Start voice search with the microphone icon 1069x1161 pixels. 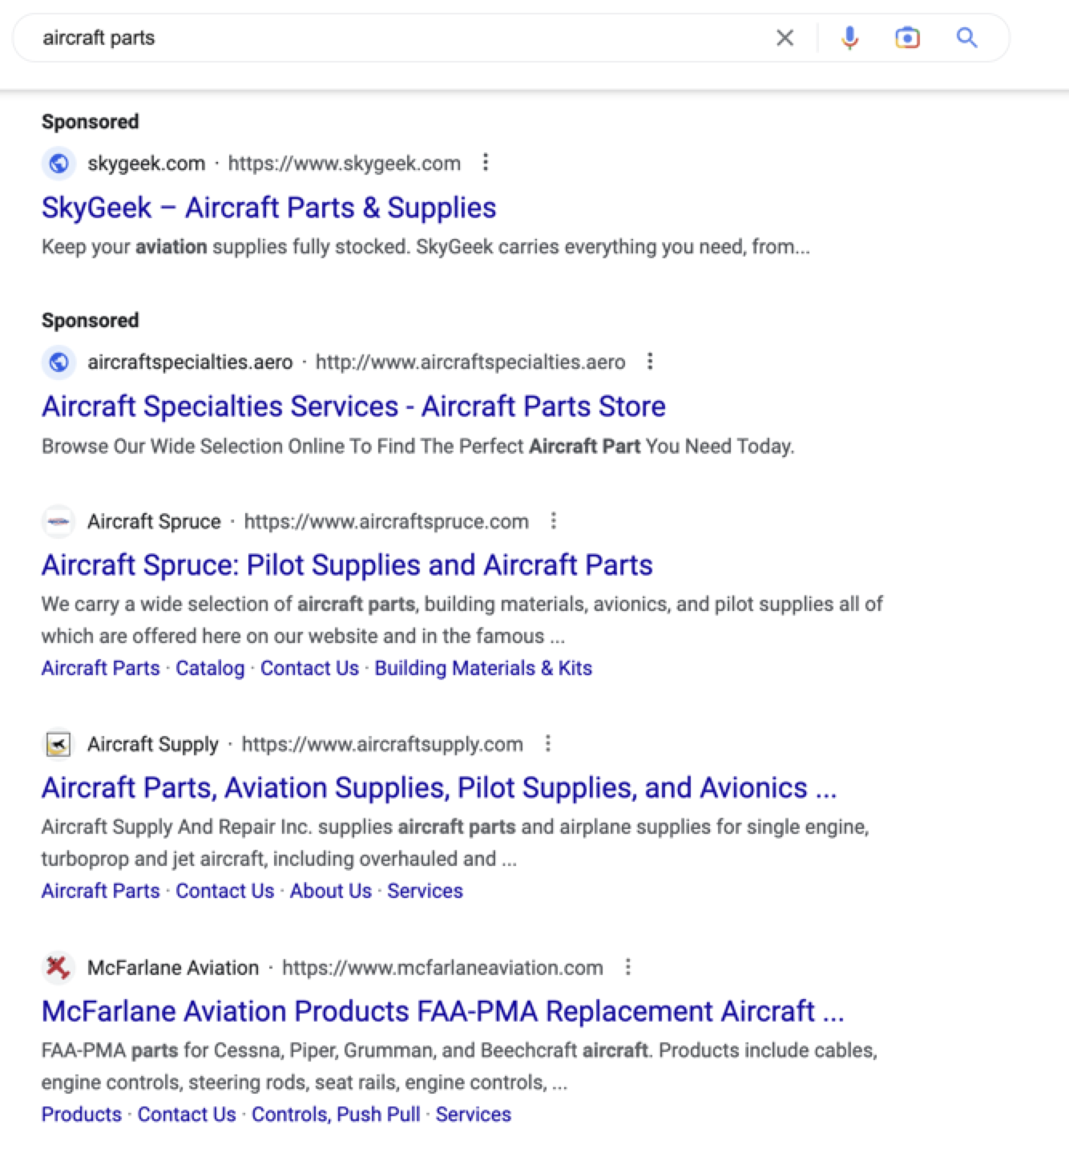click(x=849, y=38)
